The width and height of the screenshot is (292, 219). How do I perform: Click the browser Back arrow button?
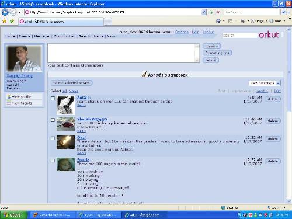pyautogui.click(x=5, y=12)
